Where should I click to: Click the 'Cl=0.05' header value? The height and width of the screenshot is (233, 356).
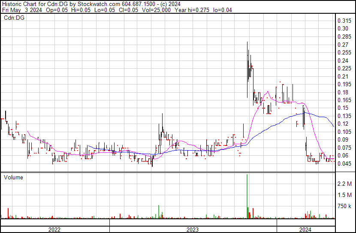[128, 10]
